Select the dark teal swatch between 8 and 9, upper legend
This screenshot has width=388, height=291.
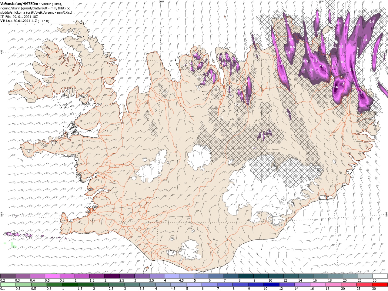coord(246,276)
